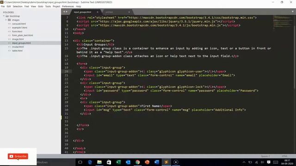Open the Edit menu
The image size is (296, 166).
(x=9, y=6)
